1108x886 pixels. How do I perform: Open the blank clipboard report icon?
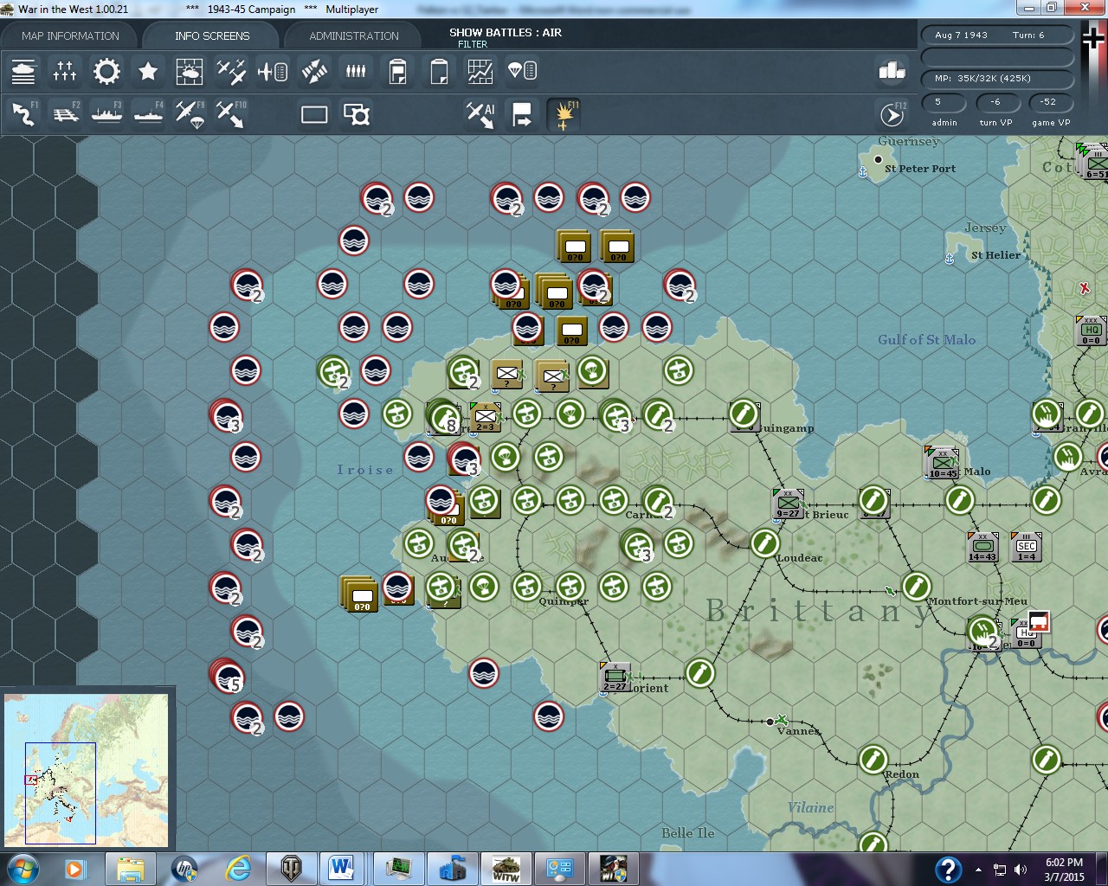[439, 71]
